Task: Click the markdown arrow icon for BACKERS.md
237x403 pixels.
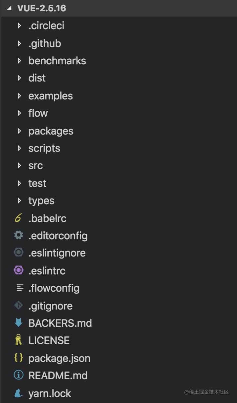Action: (19, 323)
